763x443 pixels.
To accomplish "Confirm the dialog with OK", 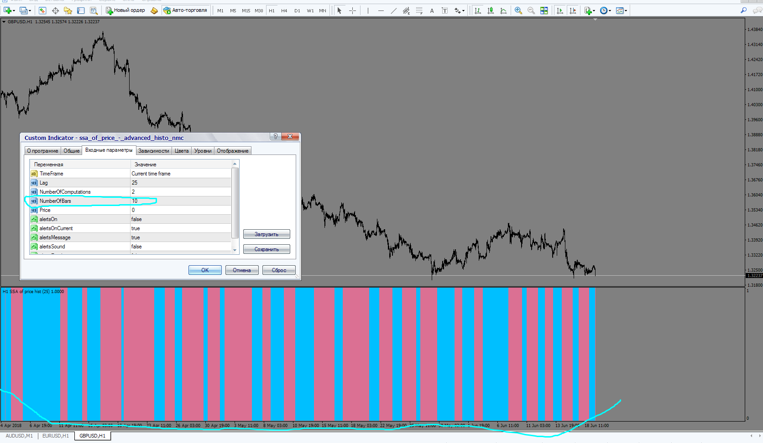I will pyautogui.click(x=205, y=270).
